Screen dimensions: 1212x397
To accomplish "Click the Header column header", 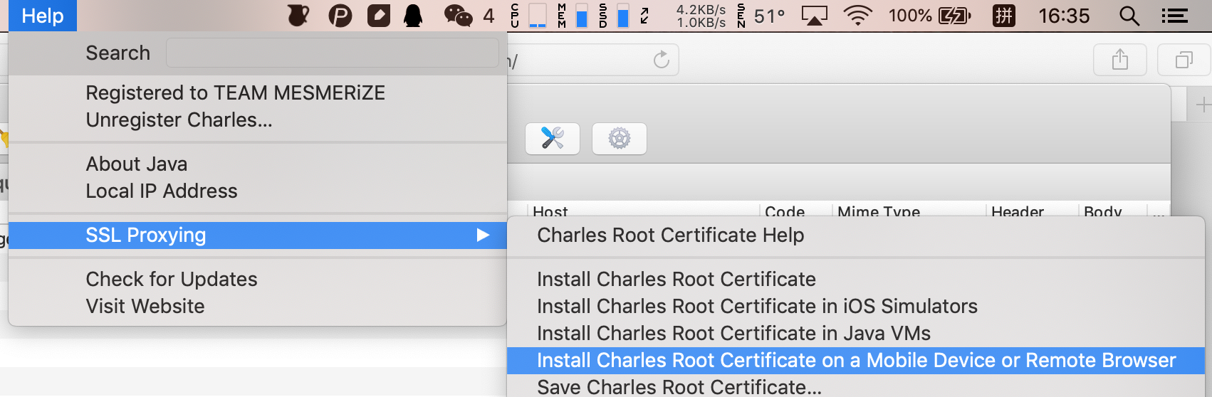I will pyautogui.click(x=1018, y=211).
